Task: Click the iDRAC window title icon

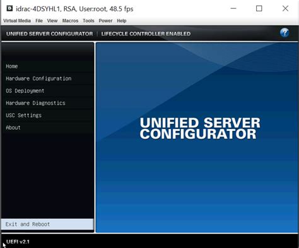Action: tap(9, 8)
